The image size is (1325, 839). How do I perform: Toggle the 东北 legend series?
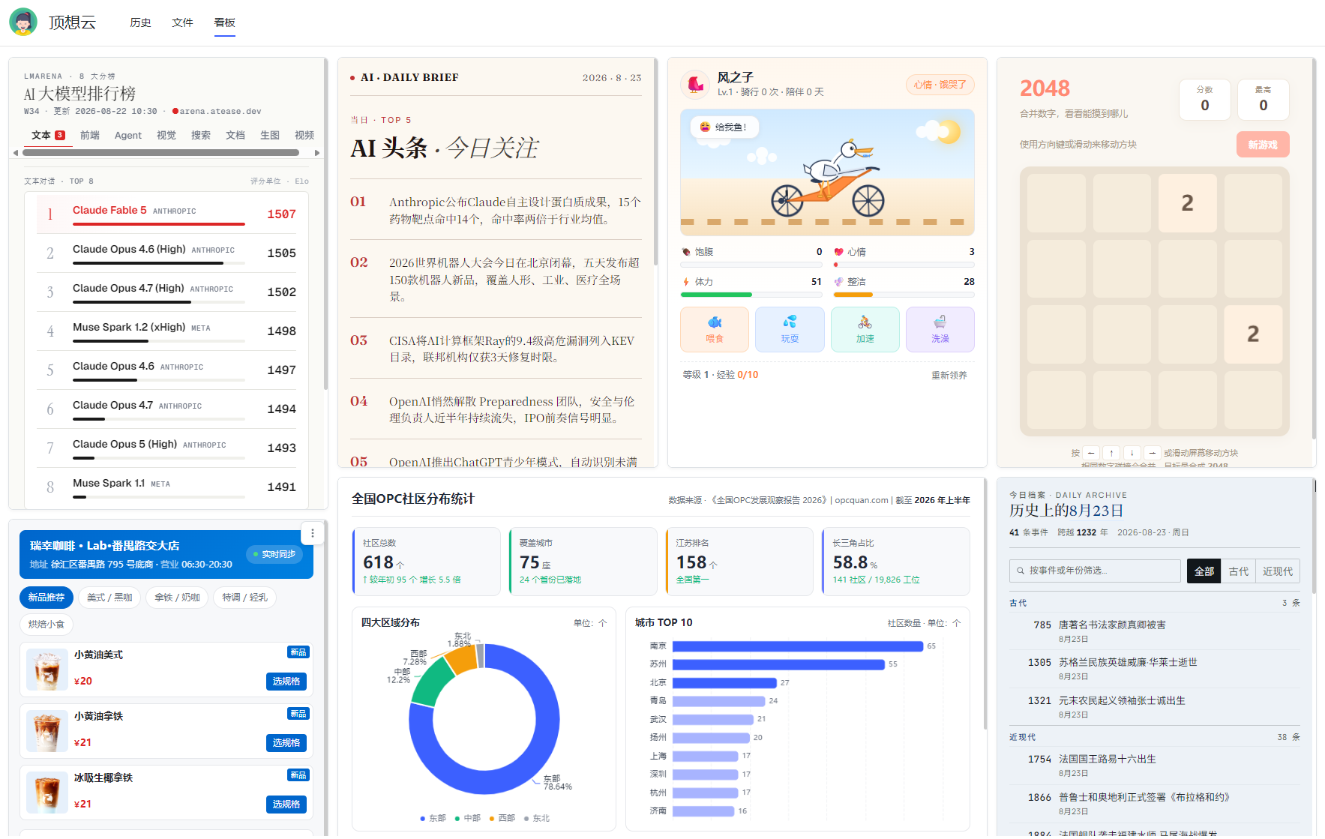click(x=537, y=818)
